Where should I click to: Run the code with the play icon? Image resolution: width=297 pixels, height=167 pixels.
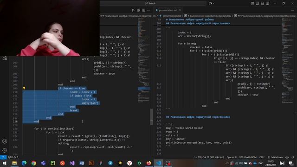(133, 10)
